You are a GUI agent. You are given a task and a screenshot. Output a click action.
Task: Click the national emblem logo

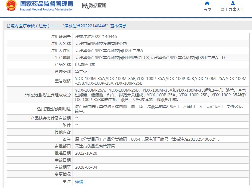coord(11,5)
